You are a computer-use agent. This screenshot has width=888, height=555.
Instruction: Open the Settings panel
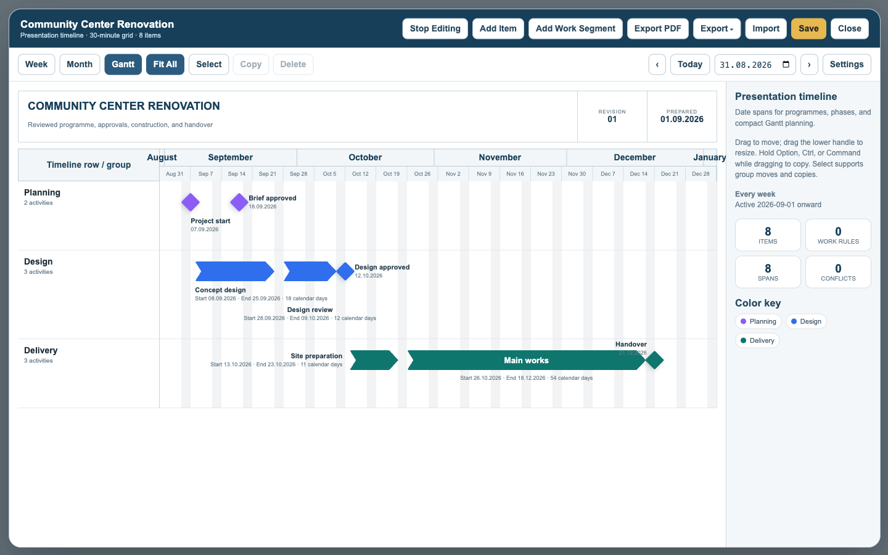coord(847,65)
